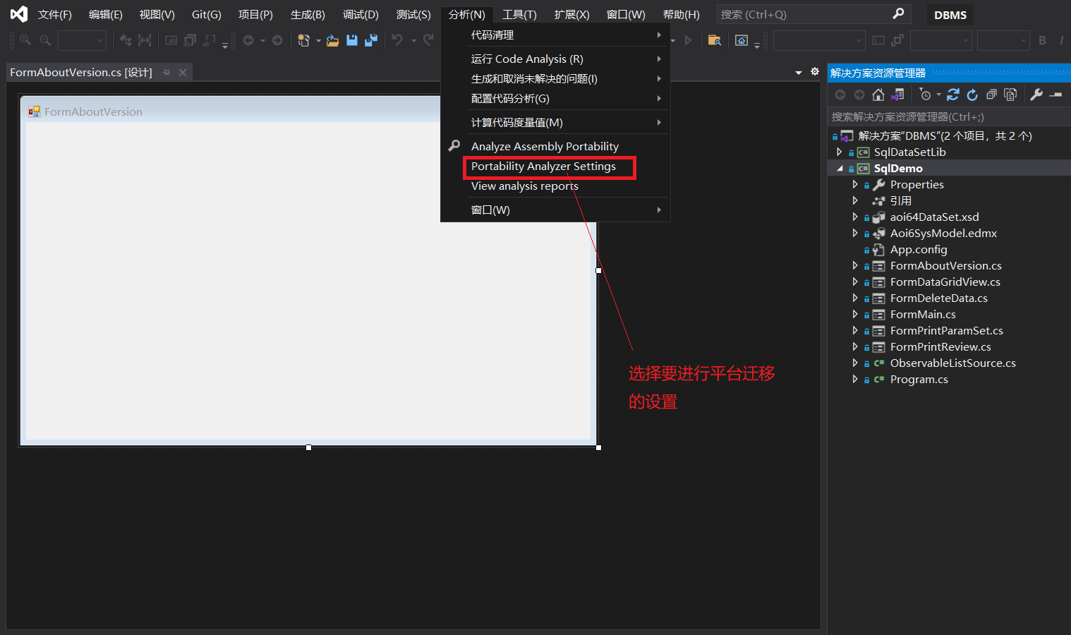Click the Pending Changes Filter clock icon
Screen dimensions: 1071x635
click(x=926, y=95)
